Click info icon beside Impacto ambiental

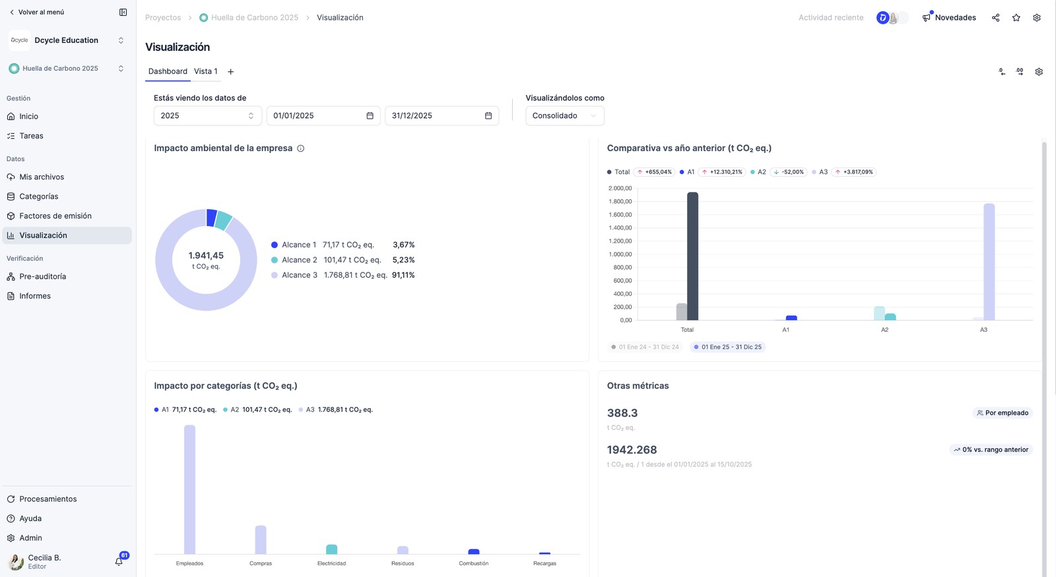[x=301, y=148]
